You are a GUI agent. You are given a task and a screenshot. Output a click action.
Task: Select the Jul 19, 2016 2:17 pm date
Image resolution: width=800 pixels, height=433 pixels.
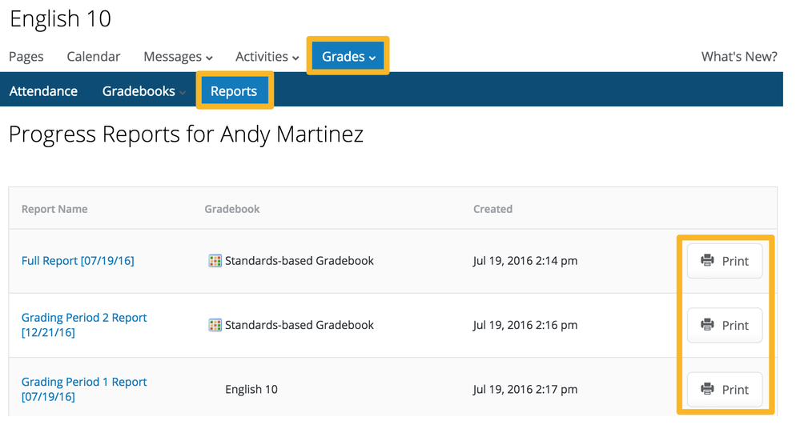point(525,390)
